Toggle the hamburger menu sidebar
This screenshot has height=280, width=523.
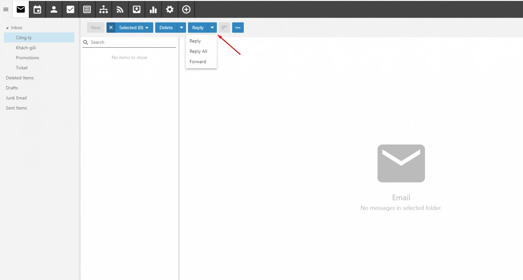tap(6, 9)
